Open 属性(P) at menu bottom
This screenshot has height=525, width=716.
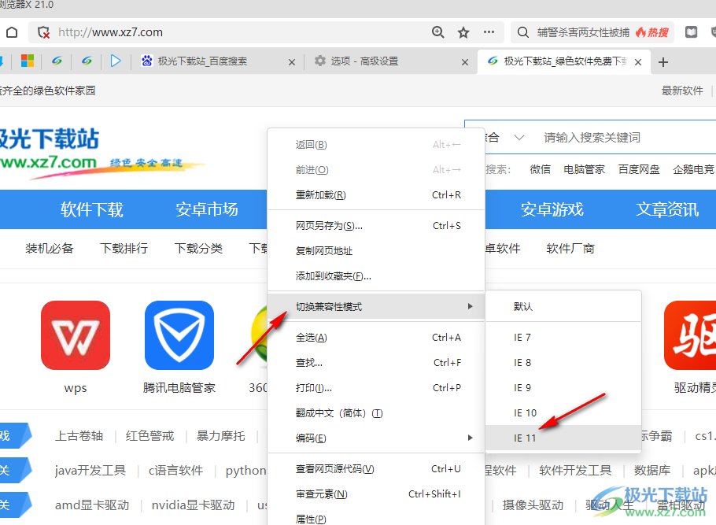(x=376, y=519)
